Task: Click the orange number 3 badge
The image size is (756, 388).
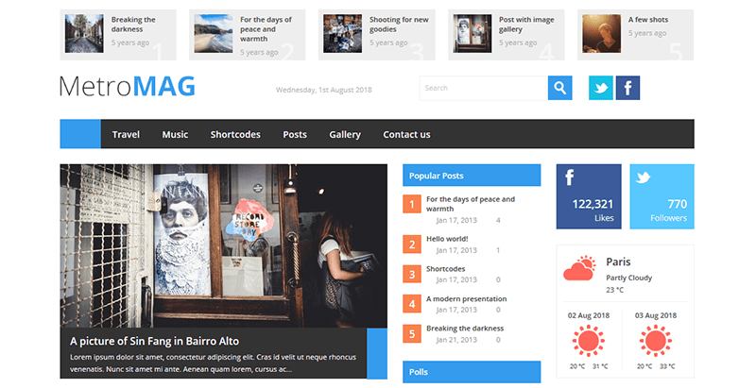Action: point(412,274)
